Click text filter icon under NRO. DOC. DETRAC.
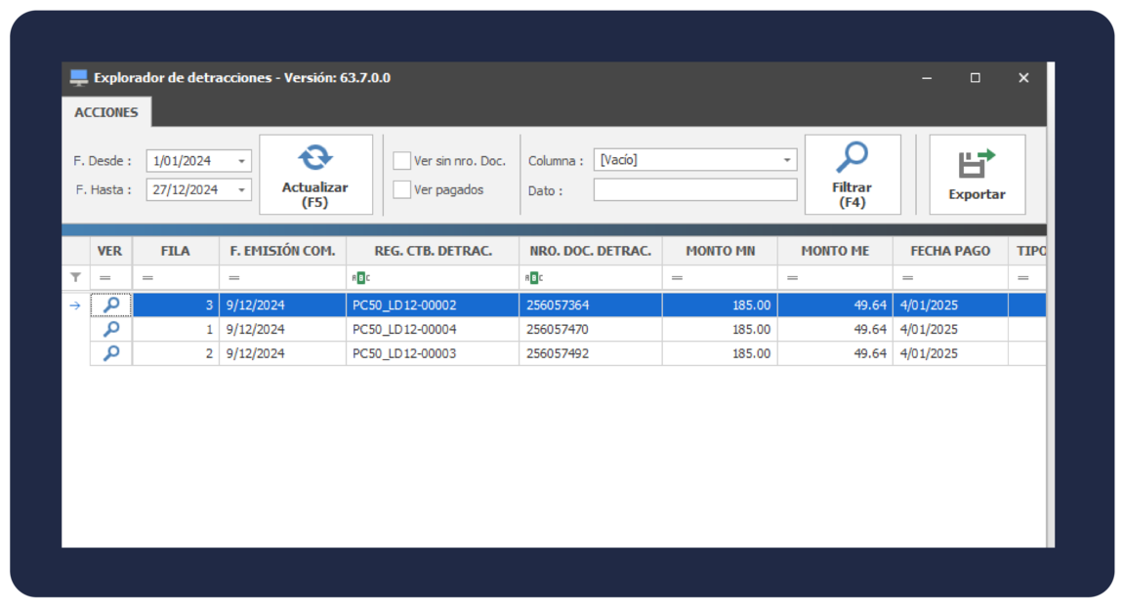 [533, 278]
